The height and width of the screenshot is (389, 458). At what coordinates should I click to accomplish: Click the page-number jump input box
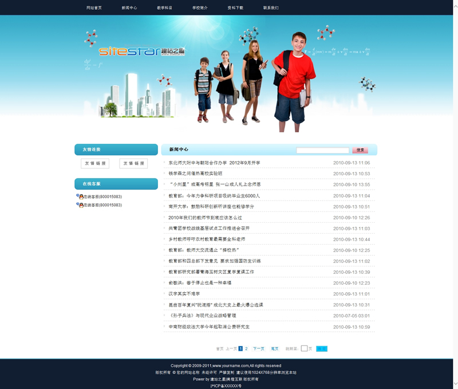[x=304, y=348]
